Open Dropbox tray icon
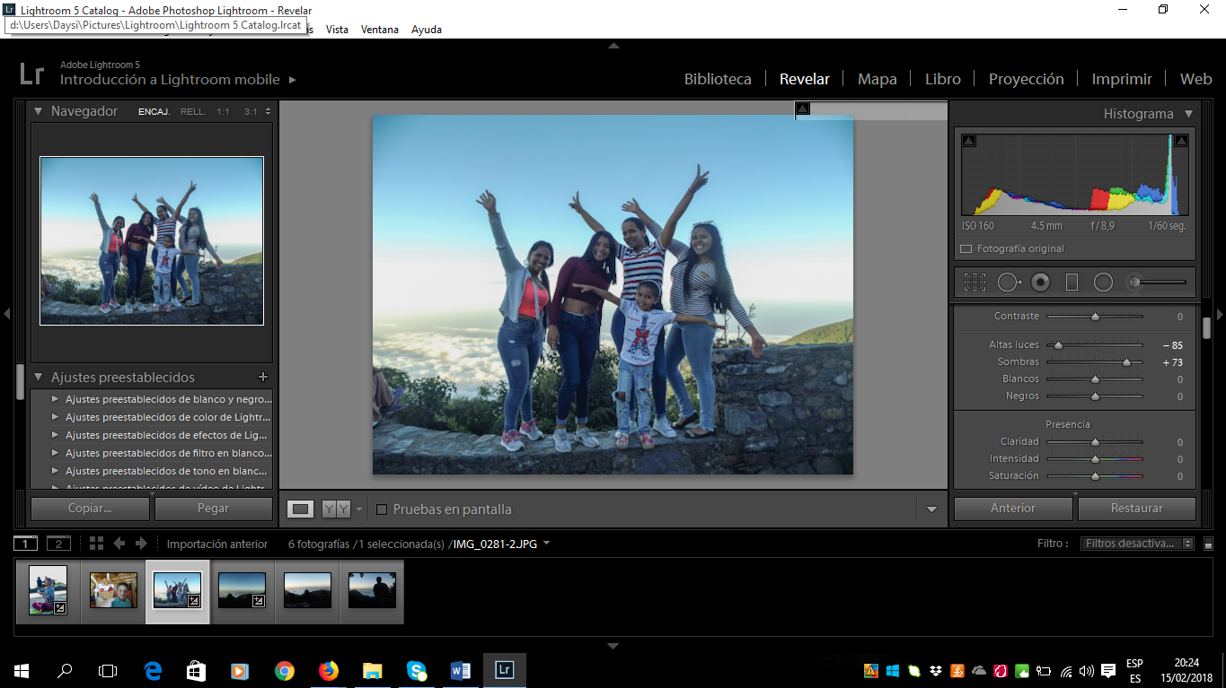The width and height of the screenshot is (1226, 688). click(x=936, y=671)
